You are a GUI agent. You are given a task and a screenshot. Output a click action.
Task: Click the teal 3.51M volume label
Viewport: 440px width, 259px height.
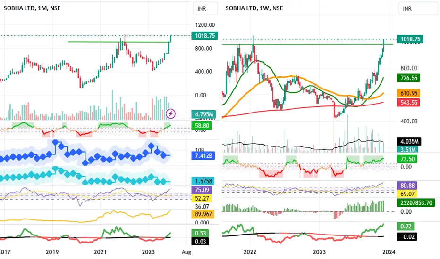click(407, 149)
